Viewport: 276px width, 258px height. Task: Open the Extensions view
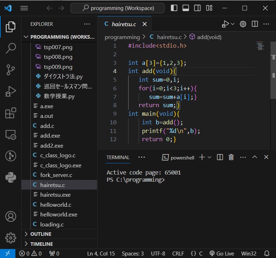11,113
